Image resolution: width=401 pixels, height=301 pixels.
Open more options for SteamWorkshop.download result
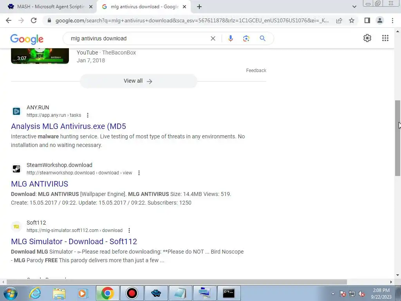pyautogui.click(x=139, y=173)
